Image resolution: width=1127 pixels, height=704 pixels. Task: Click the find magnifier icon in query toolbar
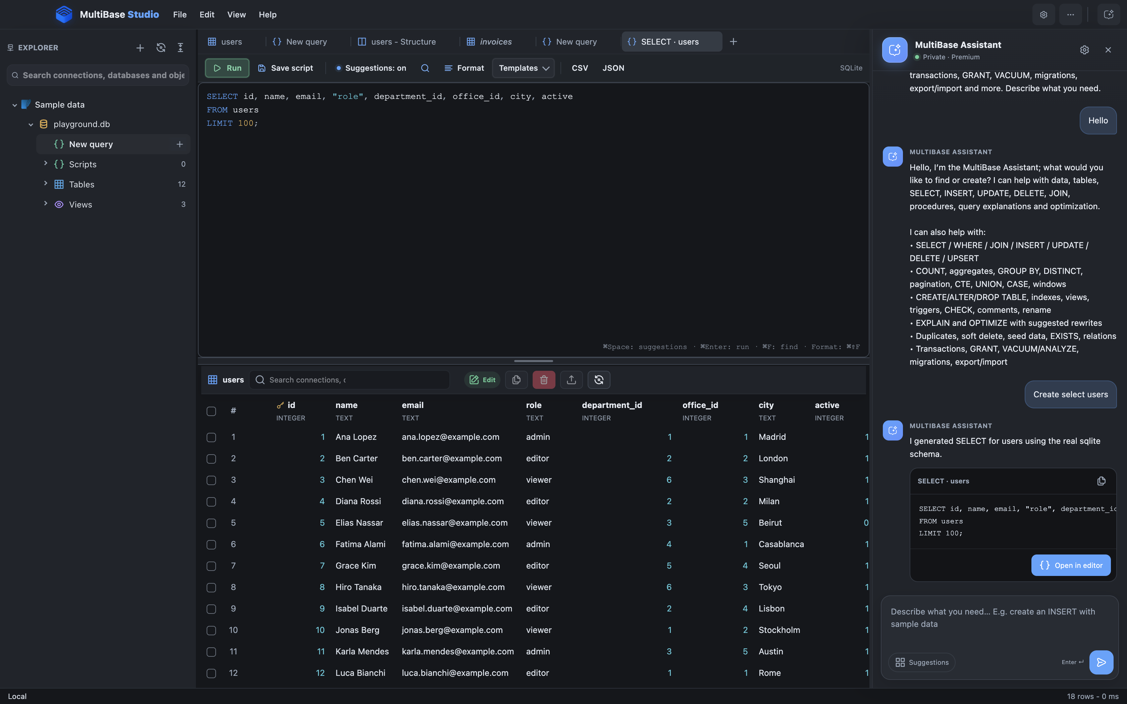click(x=425, y=68)
